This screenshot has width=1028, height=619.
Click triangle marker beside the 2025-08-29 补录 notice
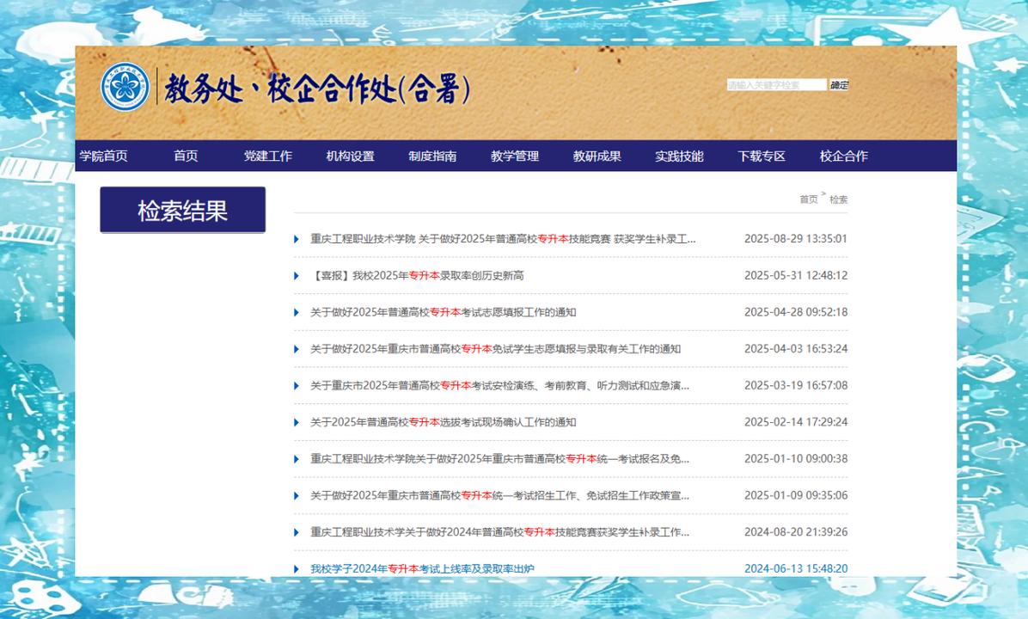click(296, 239)
